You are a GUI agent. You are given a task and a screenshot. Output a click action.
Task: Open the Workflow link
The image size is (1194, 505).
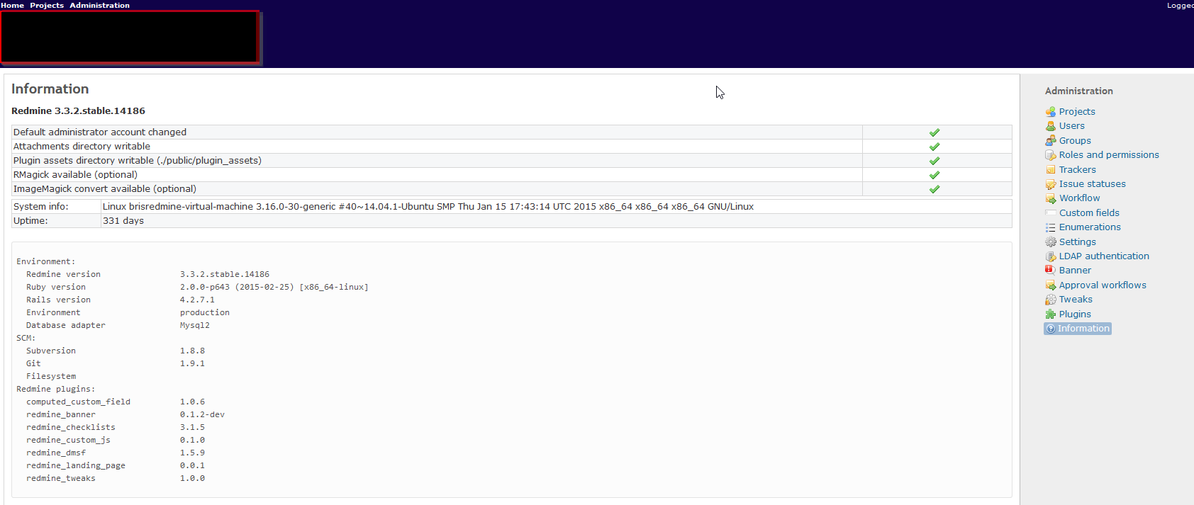1079,198
